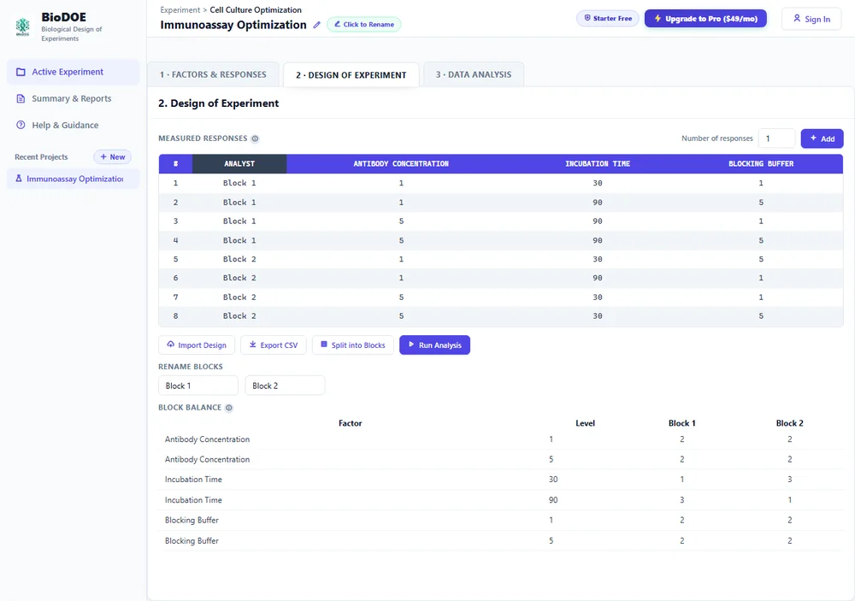Select the 2 · Design of Experiment tab
This screenshot has height=601, width=855.
point(351,74)
